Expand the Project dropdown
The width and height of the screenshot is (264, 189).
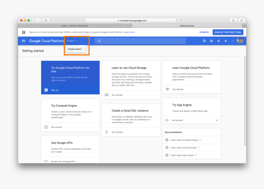click(x=72, y=41)
